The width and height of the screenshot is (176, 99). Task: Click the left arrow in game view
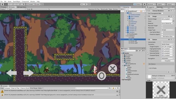click(x=11, y=73)
